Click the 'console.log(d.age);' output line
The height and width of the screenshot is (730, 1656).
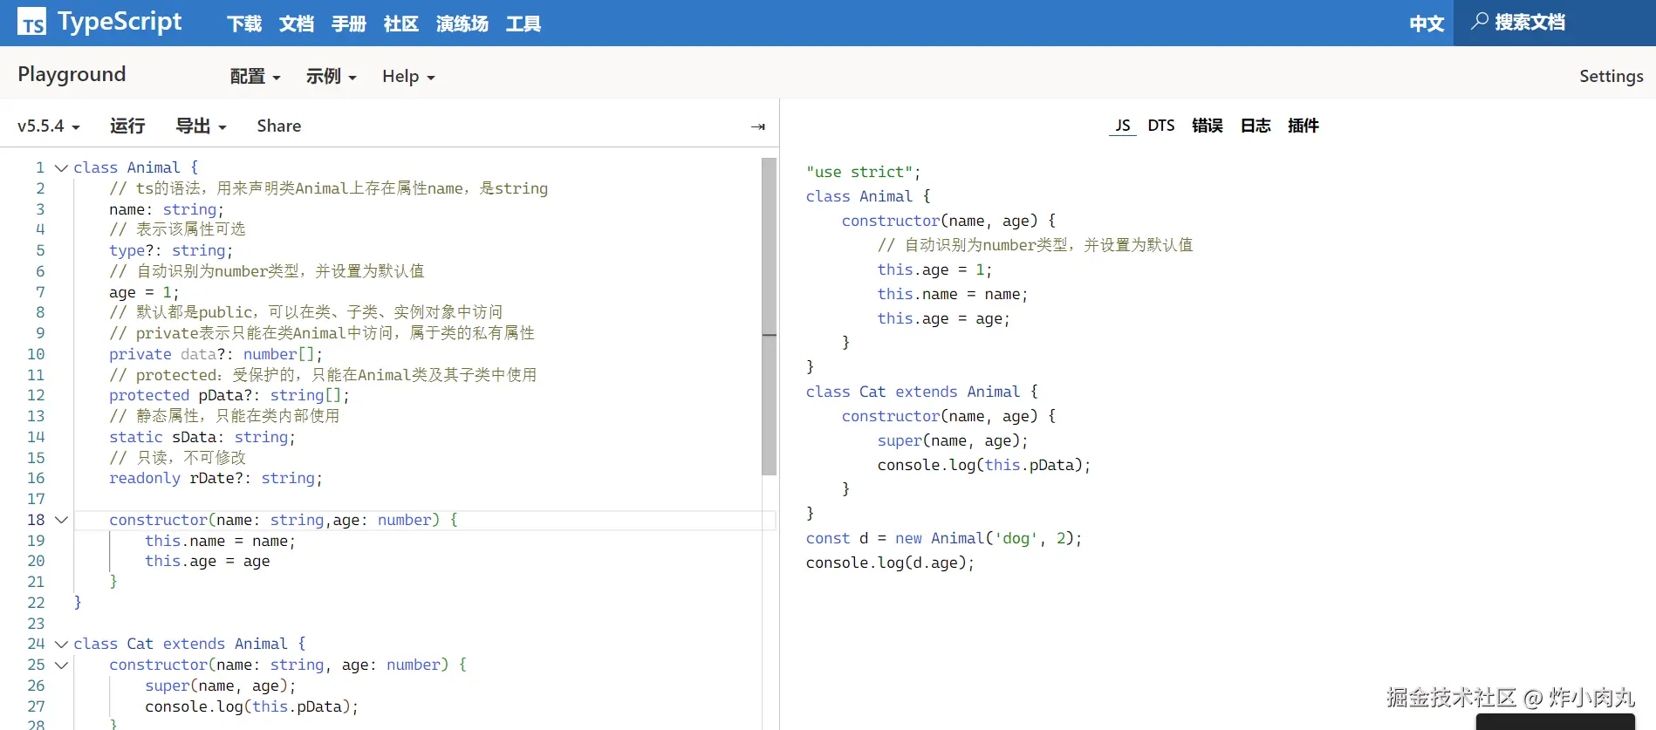(890, 563)
